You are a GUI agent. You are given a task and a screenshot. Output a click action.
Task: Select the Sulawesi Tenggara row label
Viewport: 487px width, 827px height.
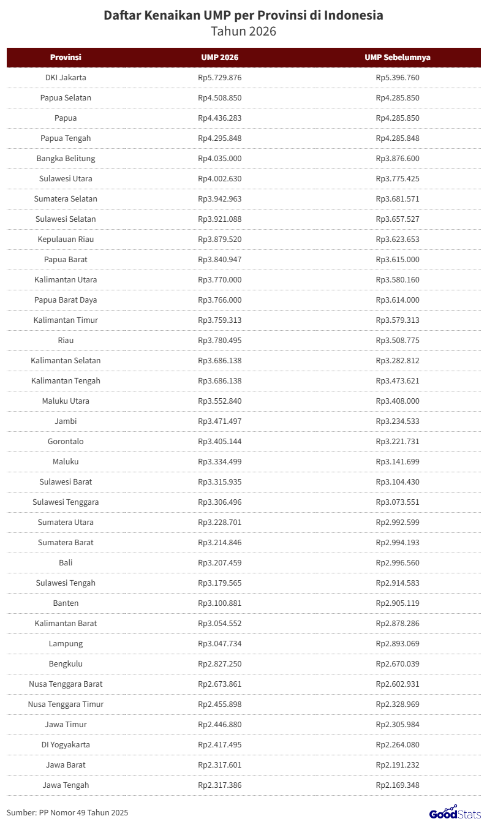coord(66,502)
